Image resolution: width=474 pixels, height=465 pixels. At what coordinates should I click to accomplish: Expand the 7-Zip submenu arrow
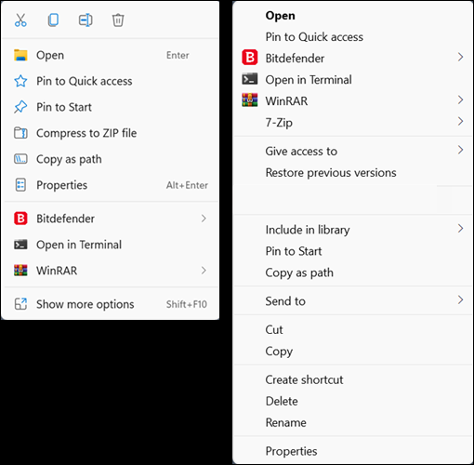460,121
